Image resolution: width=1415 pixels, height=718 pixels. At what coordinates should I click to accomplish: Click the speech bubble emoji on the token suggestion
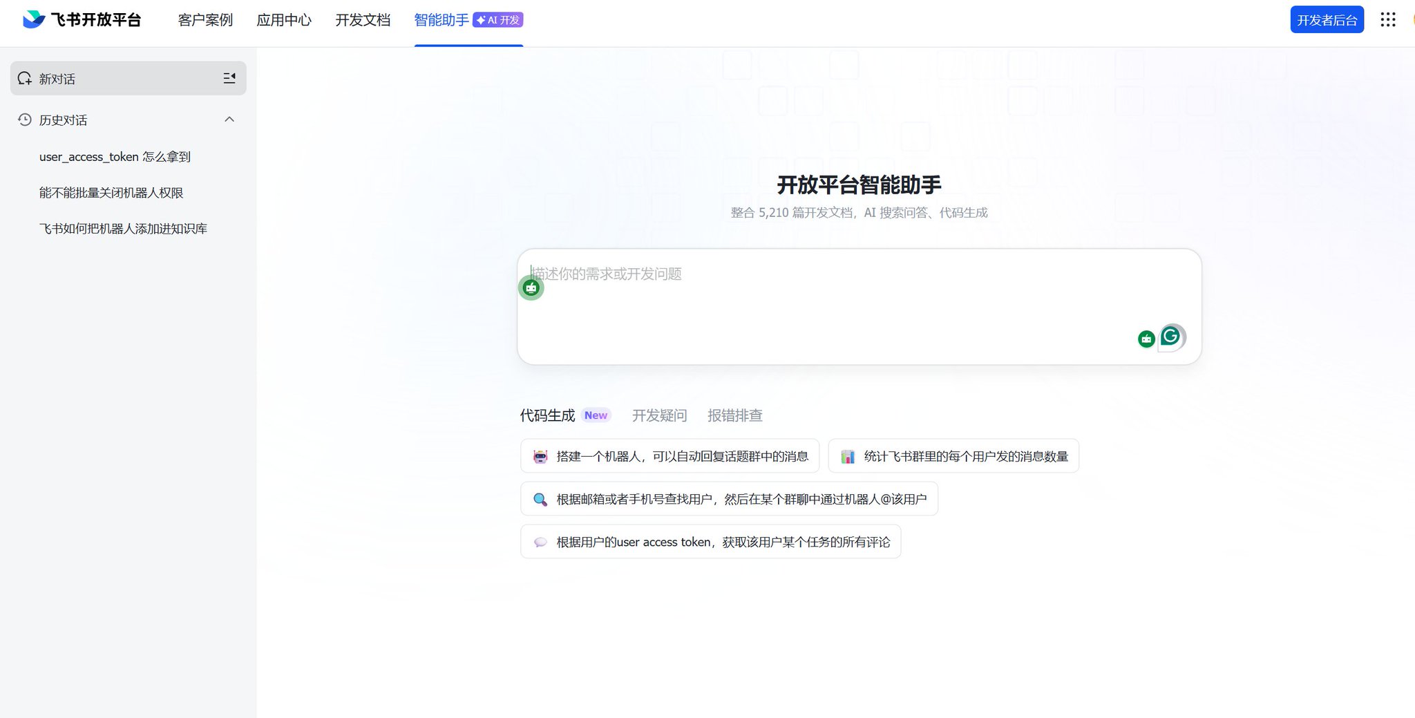click(540, 542)
